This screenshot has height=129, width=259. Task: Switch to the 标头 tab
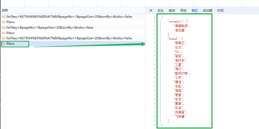tap(161, 11)
